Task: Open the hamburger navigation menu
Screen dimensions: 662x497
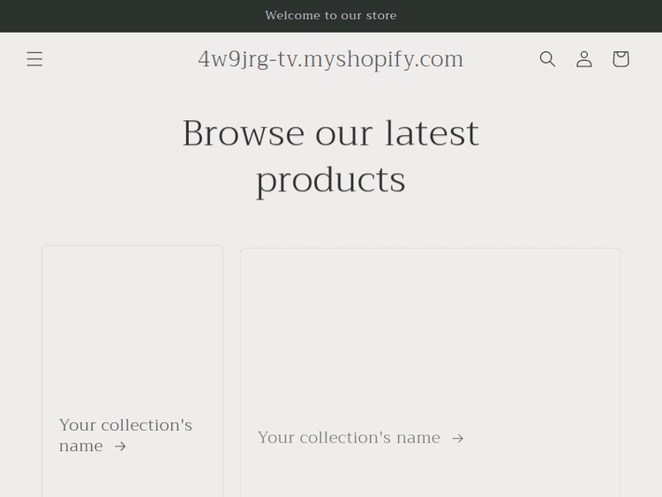Action: click(34, 59)
